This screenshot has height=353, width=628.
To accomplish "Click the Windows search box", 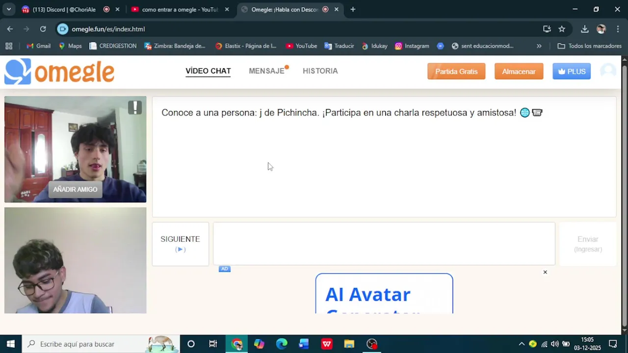I will coord(101,344).
